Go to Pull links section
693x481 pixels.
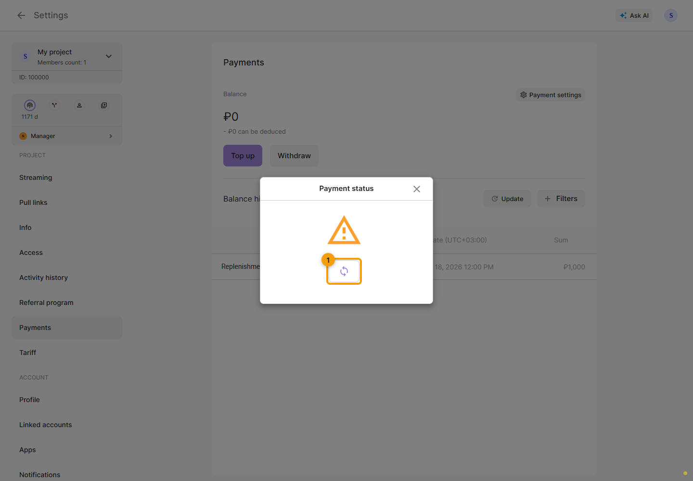pyautogui.click(x=67, y=203)
